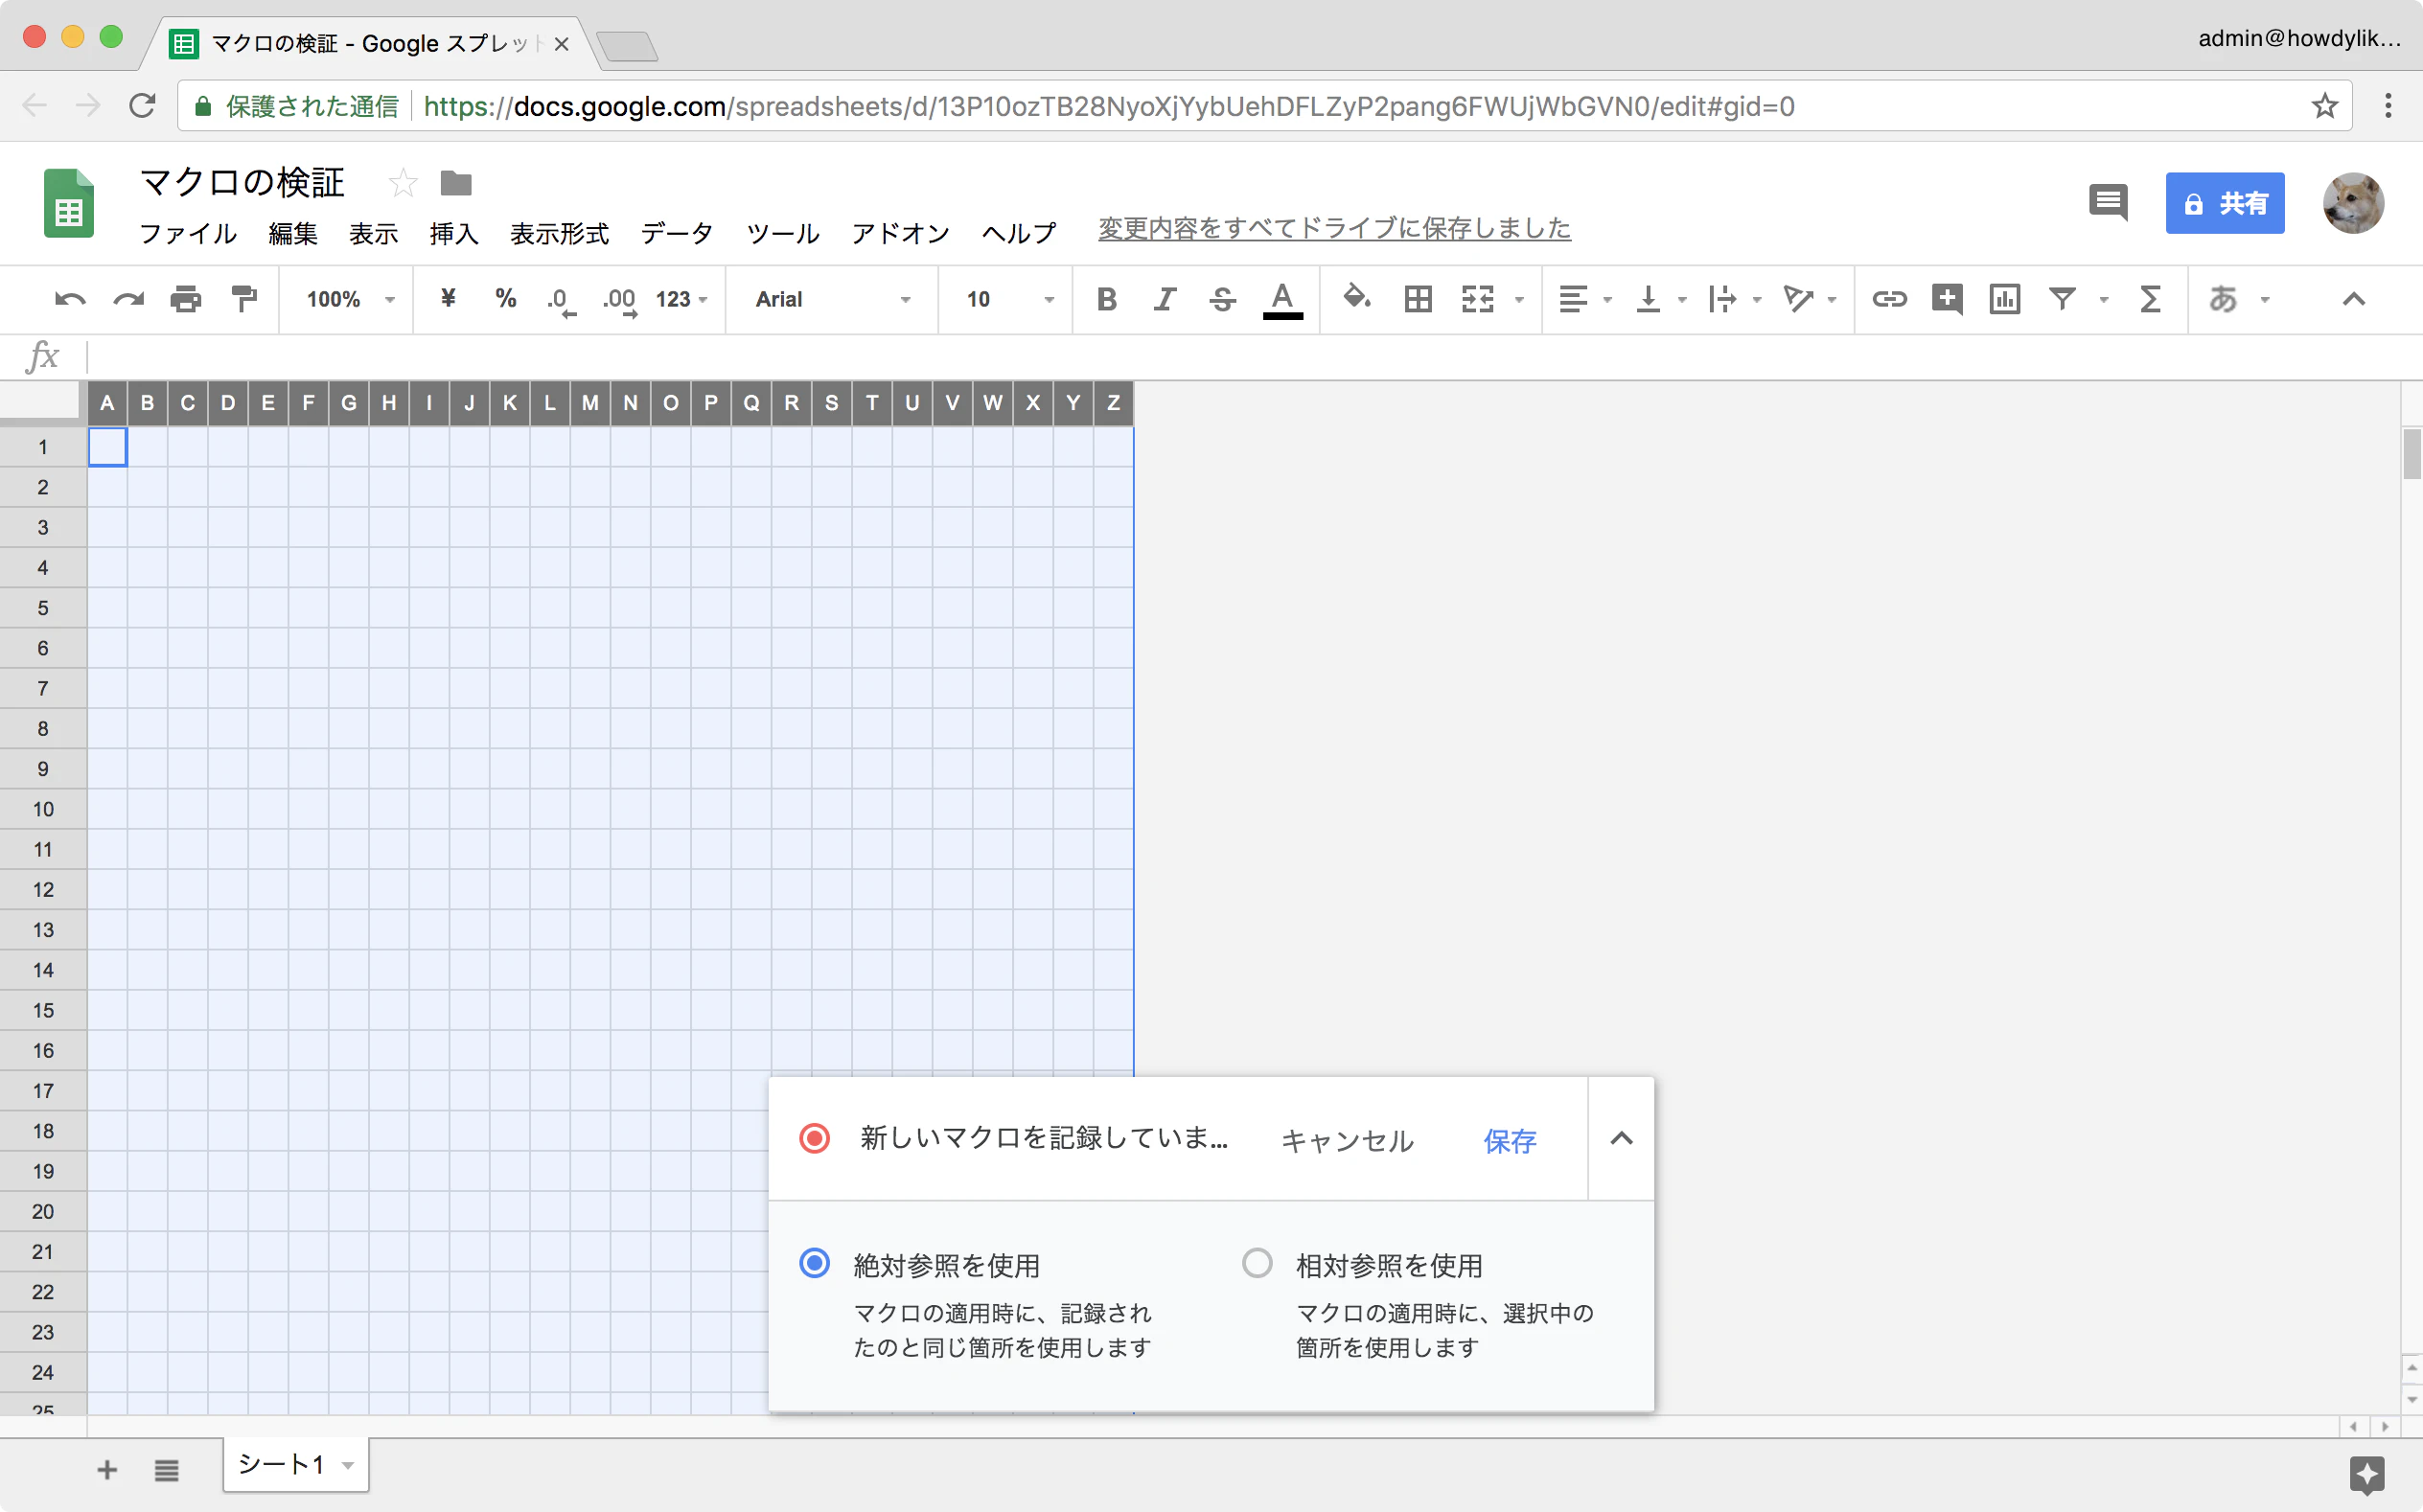Screen dimensions: 2423x1512
Task: Open the zoom 100% dropdown
Action: 350,299
